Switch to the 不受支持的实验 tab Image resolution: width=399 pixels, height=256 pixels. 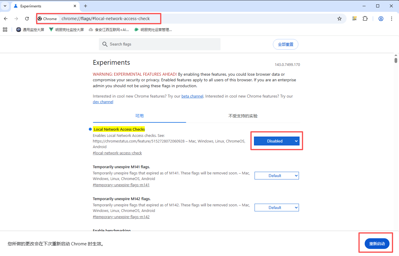243,116
